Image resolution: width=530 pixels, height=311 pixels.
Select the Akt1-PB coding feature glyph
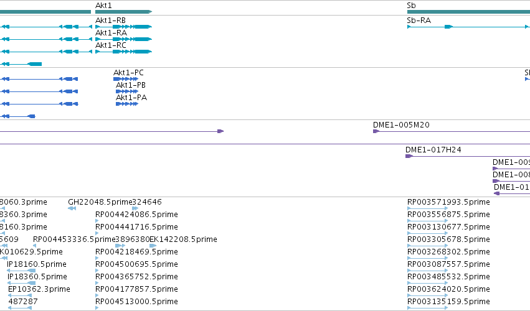click(127, 91)
